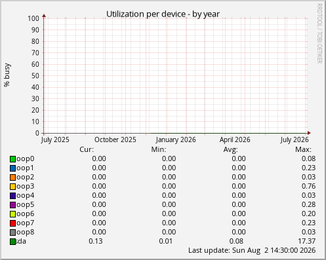Click the gray oop8 legend swatch
Screen dimensions: 326x260
[12, 232]
